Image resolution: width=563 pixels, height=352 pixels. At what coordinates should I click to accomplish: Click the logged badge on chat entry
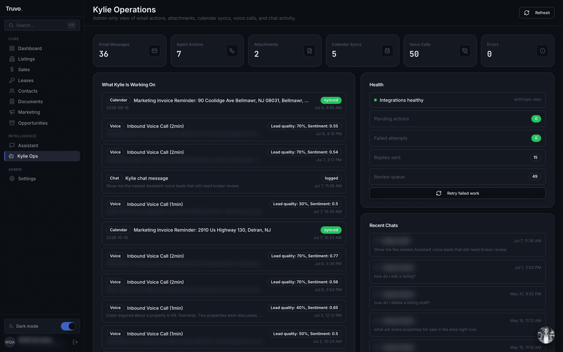click(x=331, y=178)
